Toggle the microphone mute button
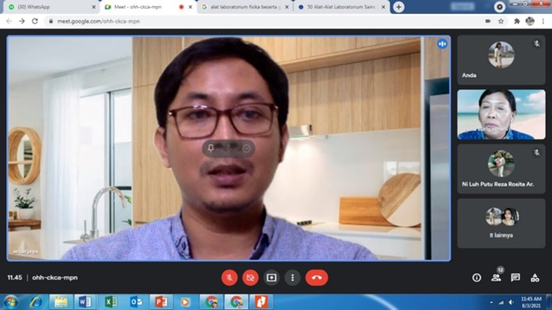This screenshot has height=310, width=552. [229, 278]
